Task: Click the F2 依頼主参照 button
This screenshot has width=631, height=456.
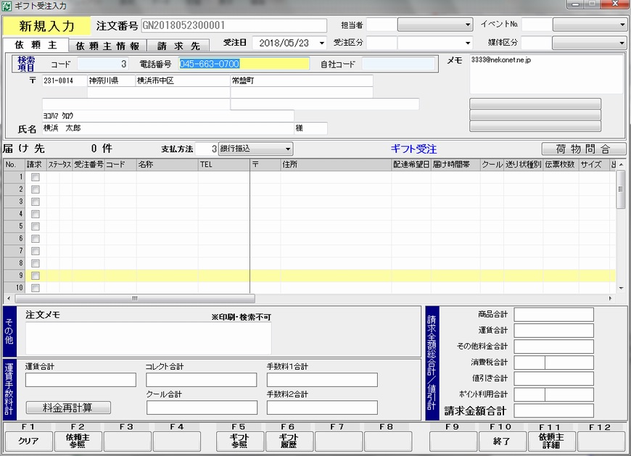Action: point(78,441)
